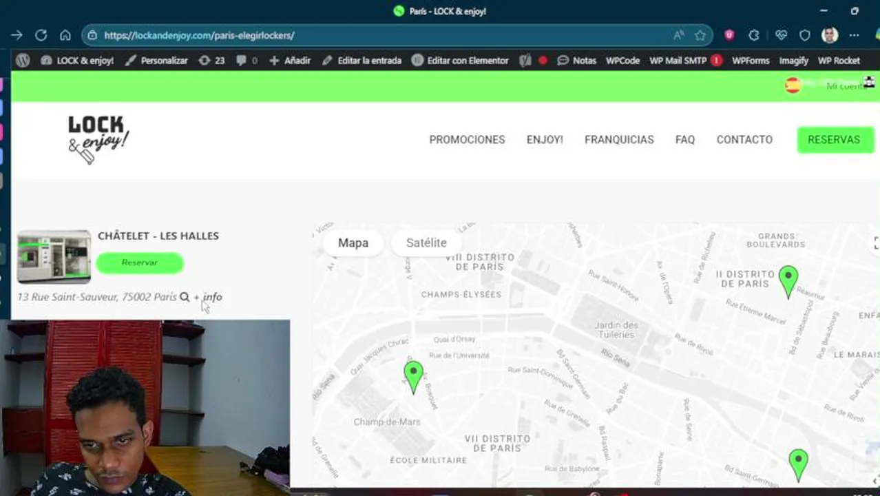The width and height of the screenshot is (880, 496).
Task: Open browser settings three-dot menu
Action: [854, 35]
